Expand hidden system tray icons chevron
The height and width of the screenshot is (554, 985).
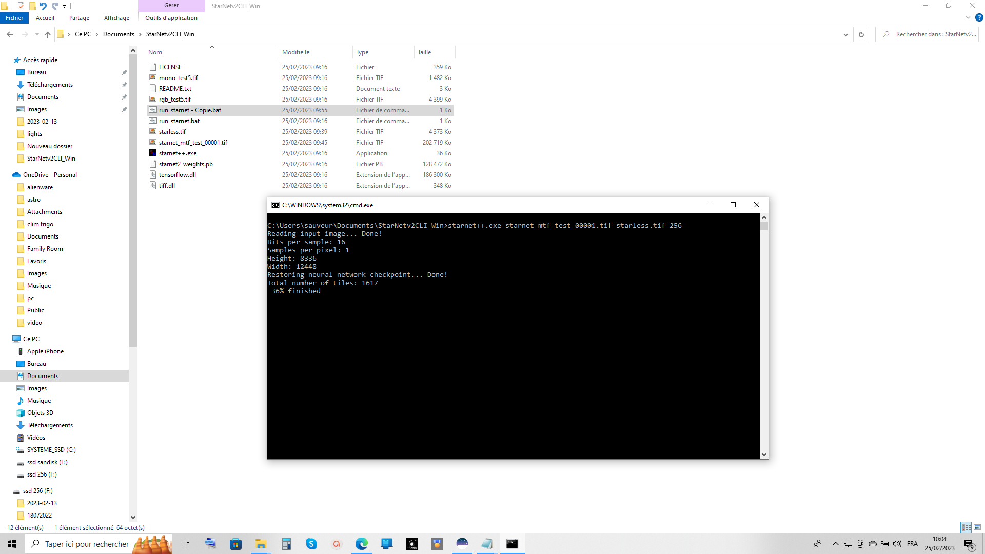pyautogui.click(x=836, y=544)
